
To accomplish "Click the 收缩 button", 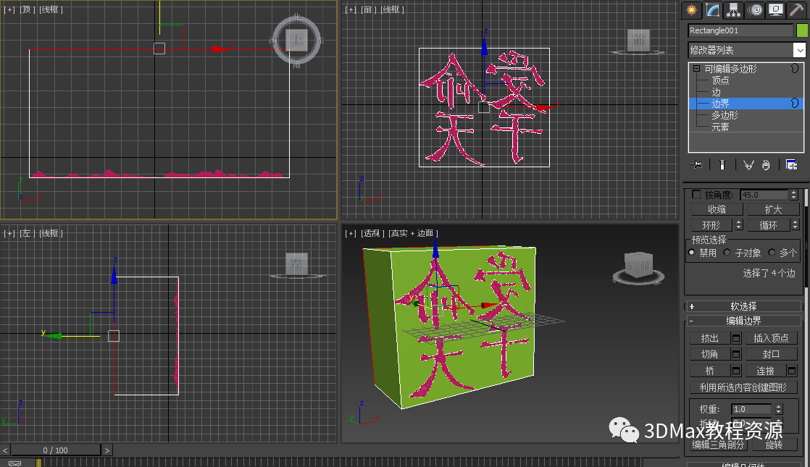I will [717, 209].
